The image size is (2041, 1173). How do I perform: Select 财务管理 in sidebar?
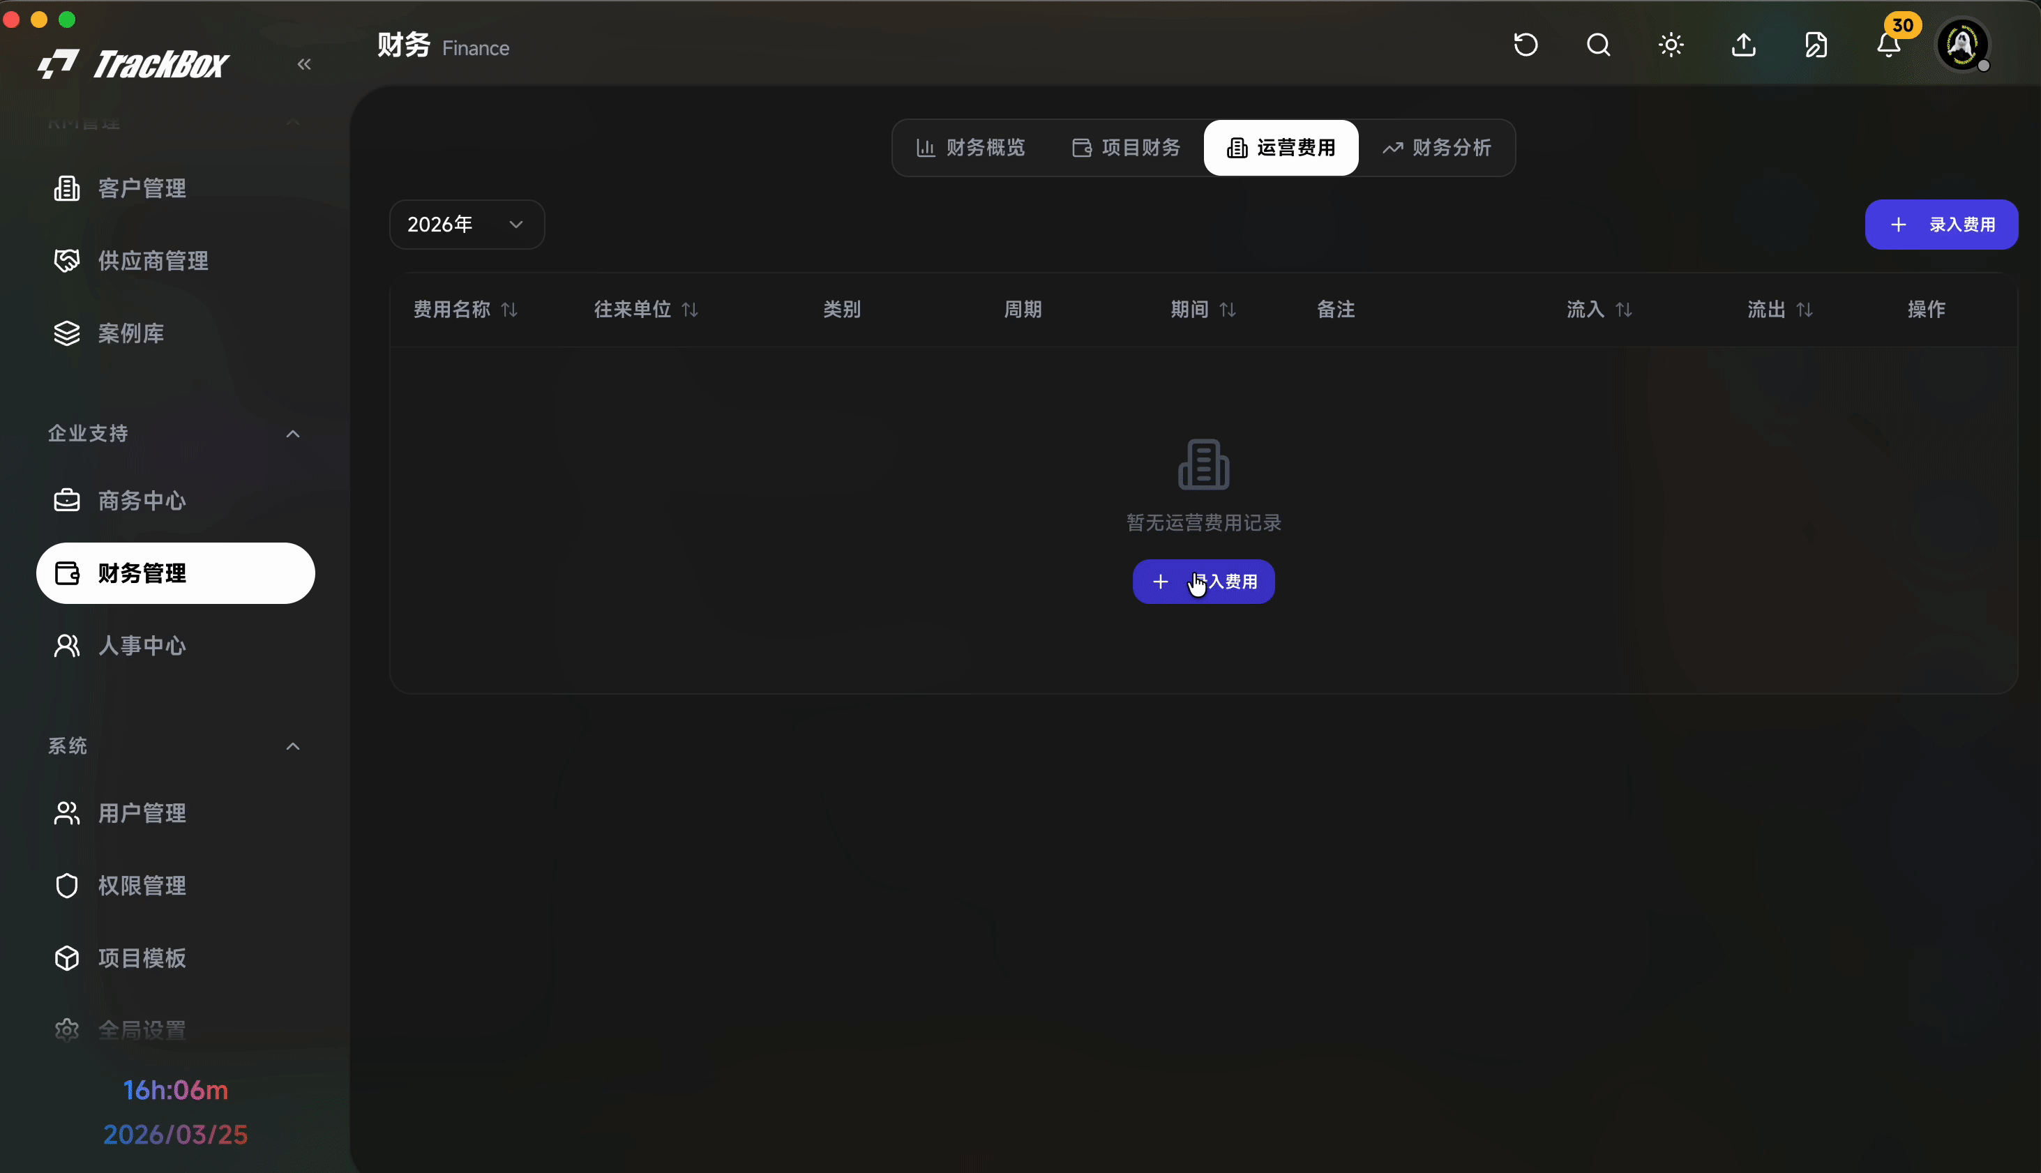(x=175, y=574)
